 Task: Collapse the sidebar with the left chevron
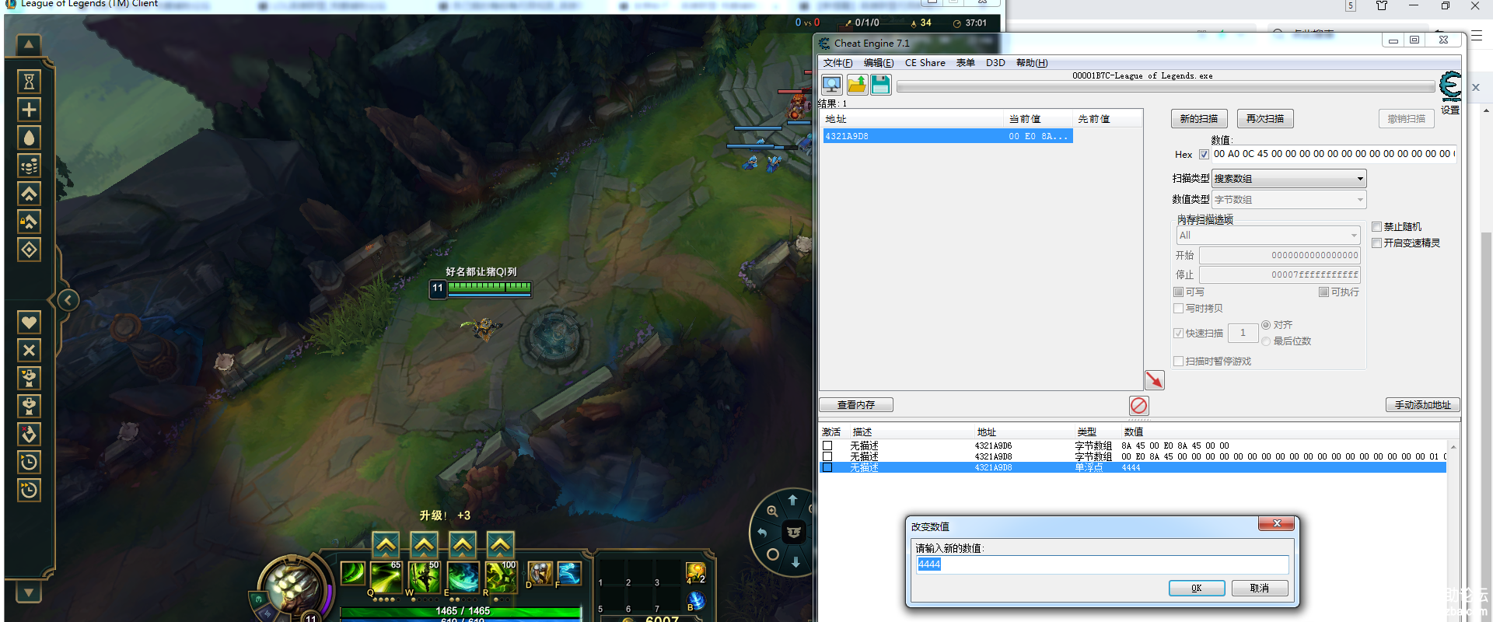[x=68, y=299]
